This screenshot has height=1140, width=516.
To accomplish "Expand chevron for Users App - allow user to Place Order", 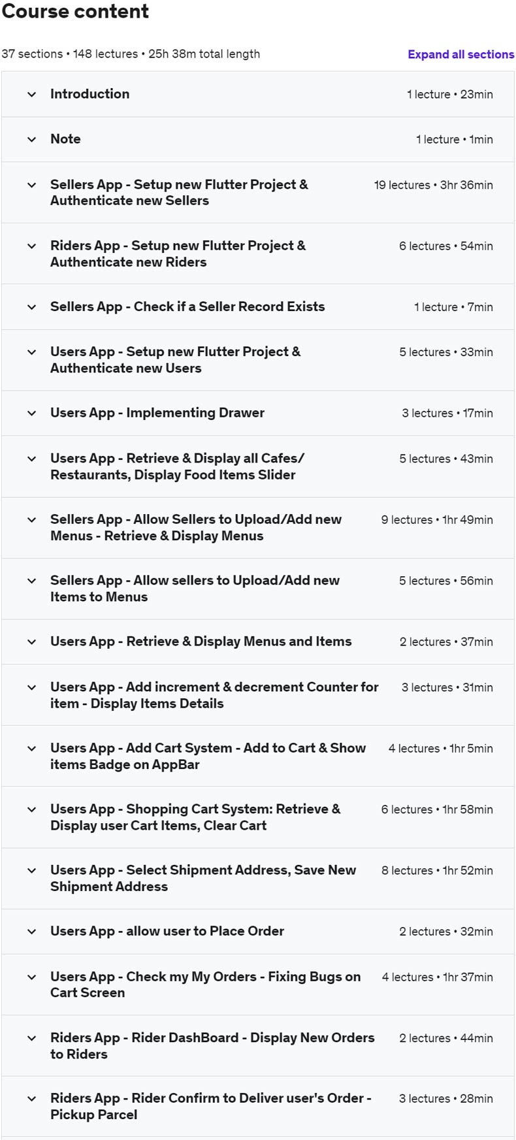I will [32, 932].
